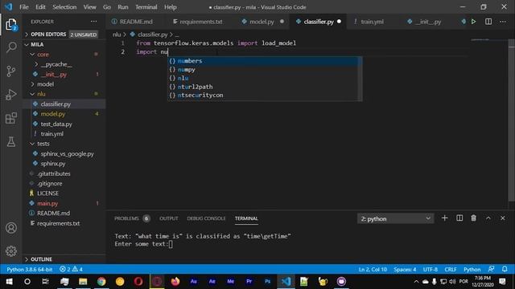Split the editor to the right
This screenshot has width=515, height=289.
click(x=488, y=22)
